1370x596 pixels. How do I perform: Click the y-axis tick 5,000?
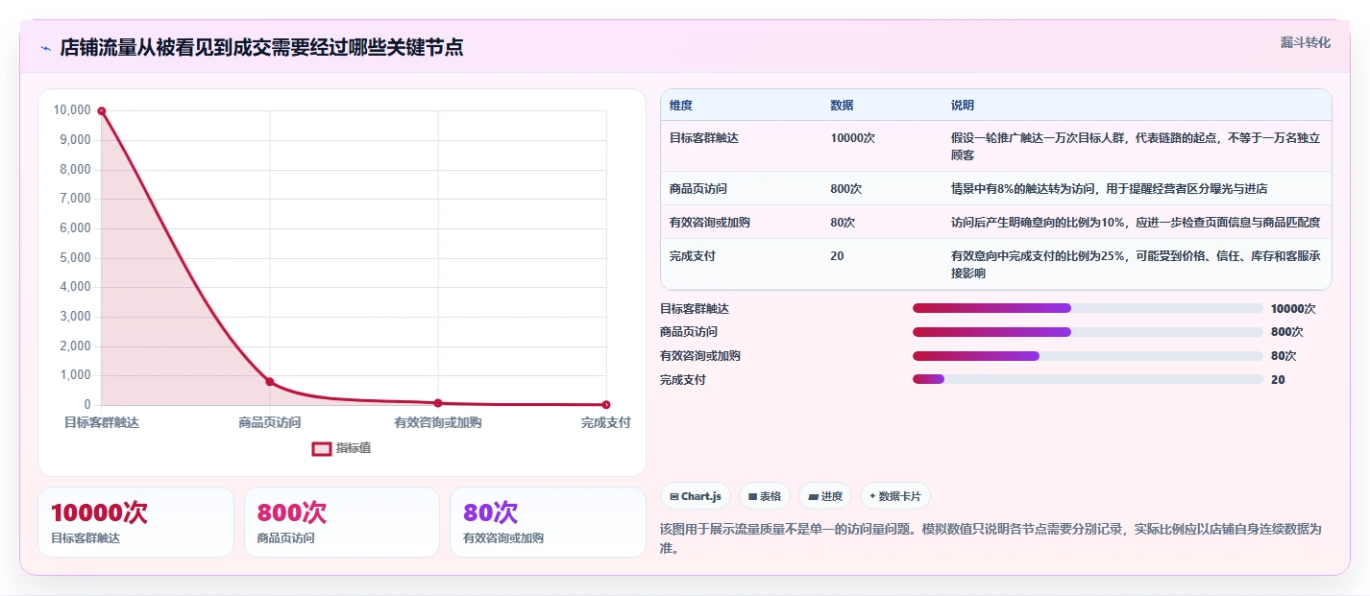point(75,258)
